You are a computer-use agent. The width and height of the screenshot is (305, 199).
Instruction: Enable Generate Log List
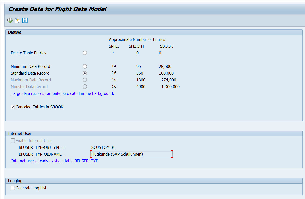click(x=13, y=188)
